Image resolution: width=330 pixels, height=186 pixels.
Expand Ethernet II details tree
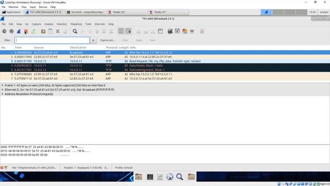2,89
